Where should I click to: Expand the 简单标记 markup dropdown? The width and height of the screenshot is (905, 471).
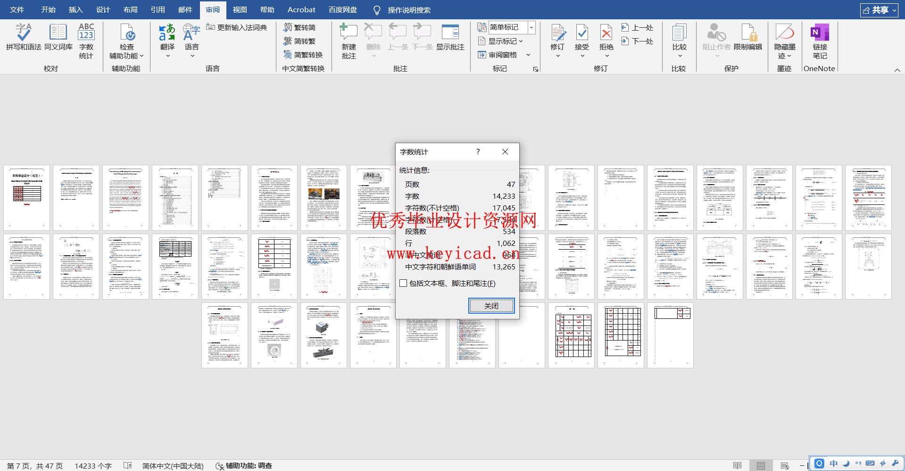tap(531, 27)
